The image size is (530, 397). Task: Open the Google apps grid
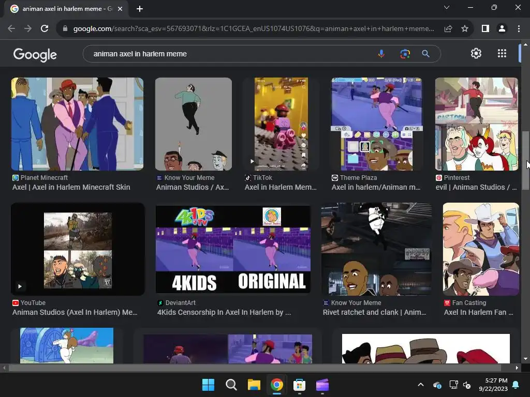pos(502,53)
